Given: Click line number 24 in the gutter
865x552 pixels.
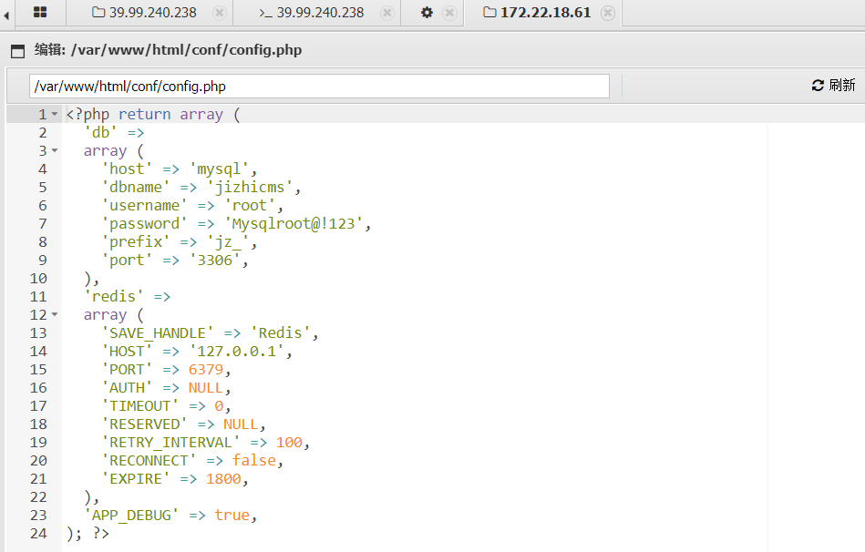Looking at the screenshot, I should (x=38, y=533).
